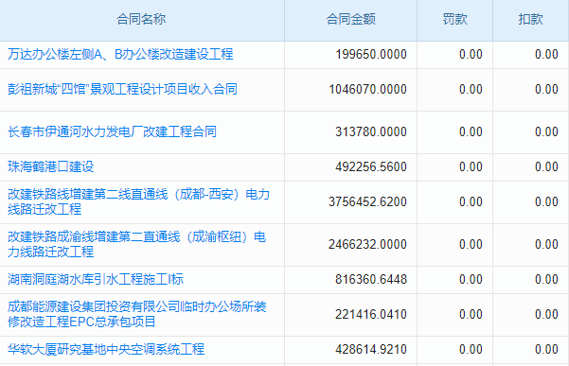
Task: Open contract 珠海鹤港口建设
Action: coord(51,166)
